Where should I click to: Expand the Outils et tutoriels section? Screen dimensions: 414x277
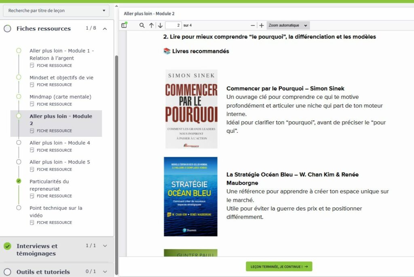tap(105, 272)
